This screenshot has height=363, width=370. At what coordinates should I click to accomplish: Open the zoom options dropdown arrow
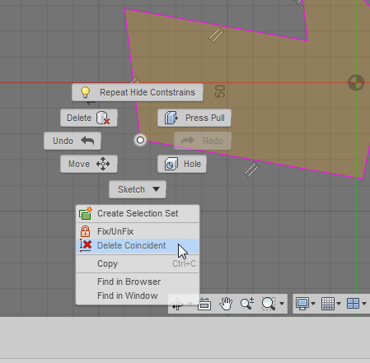[282, 304]
